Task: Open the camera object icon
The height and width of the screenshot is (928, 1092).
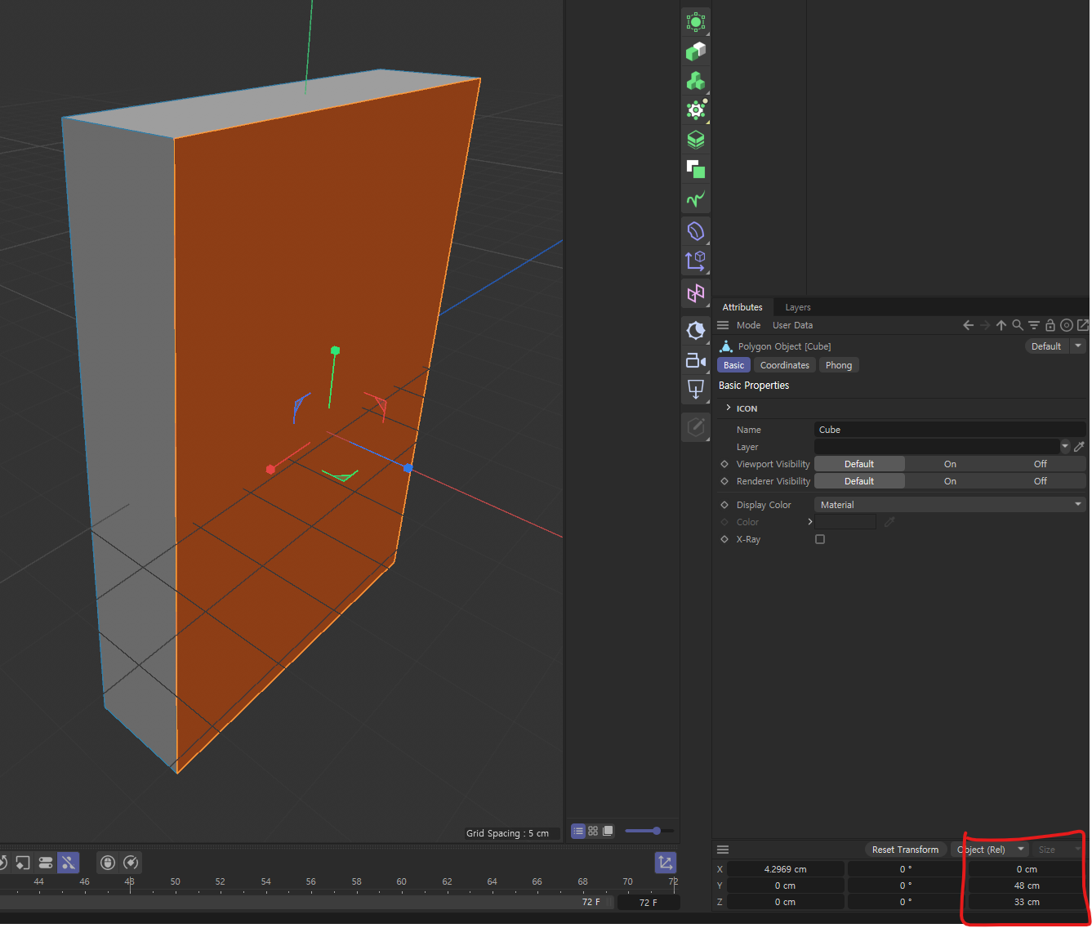Action: 695,360
